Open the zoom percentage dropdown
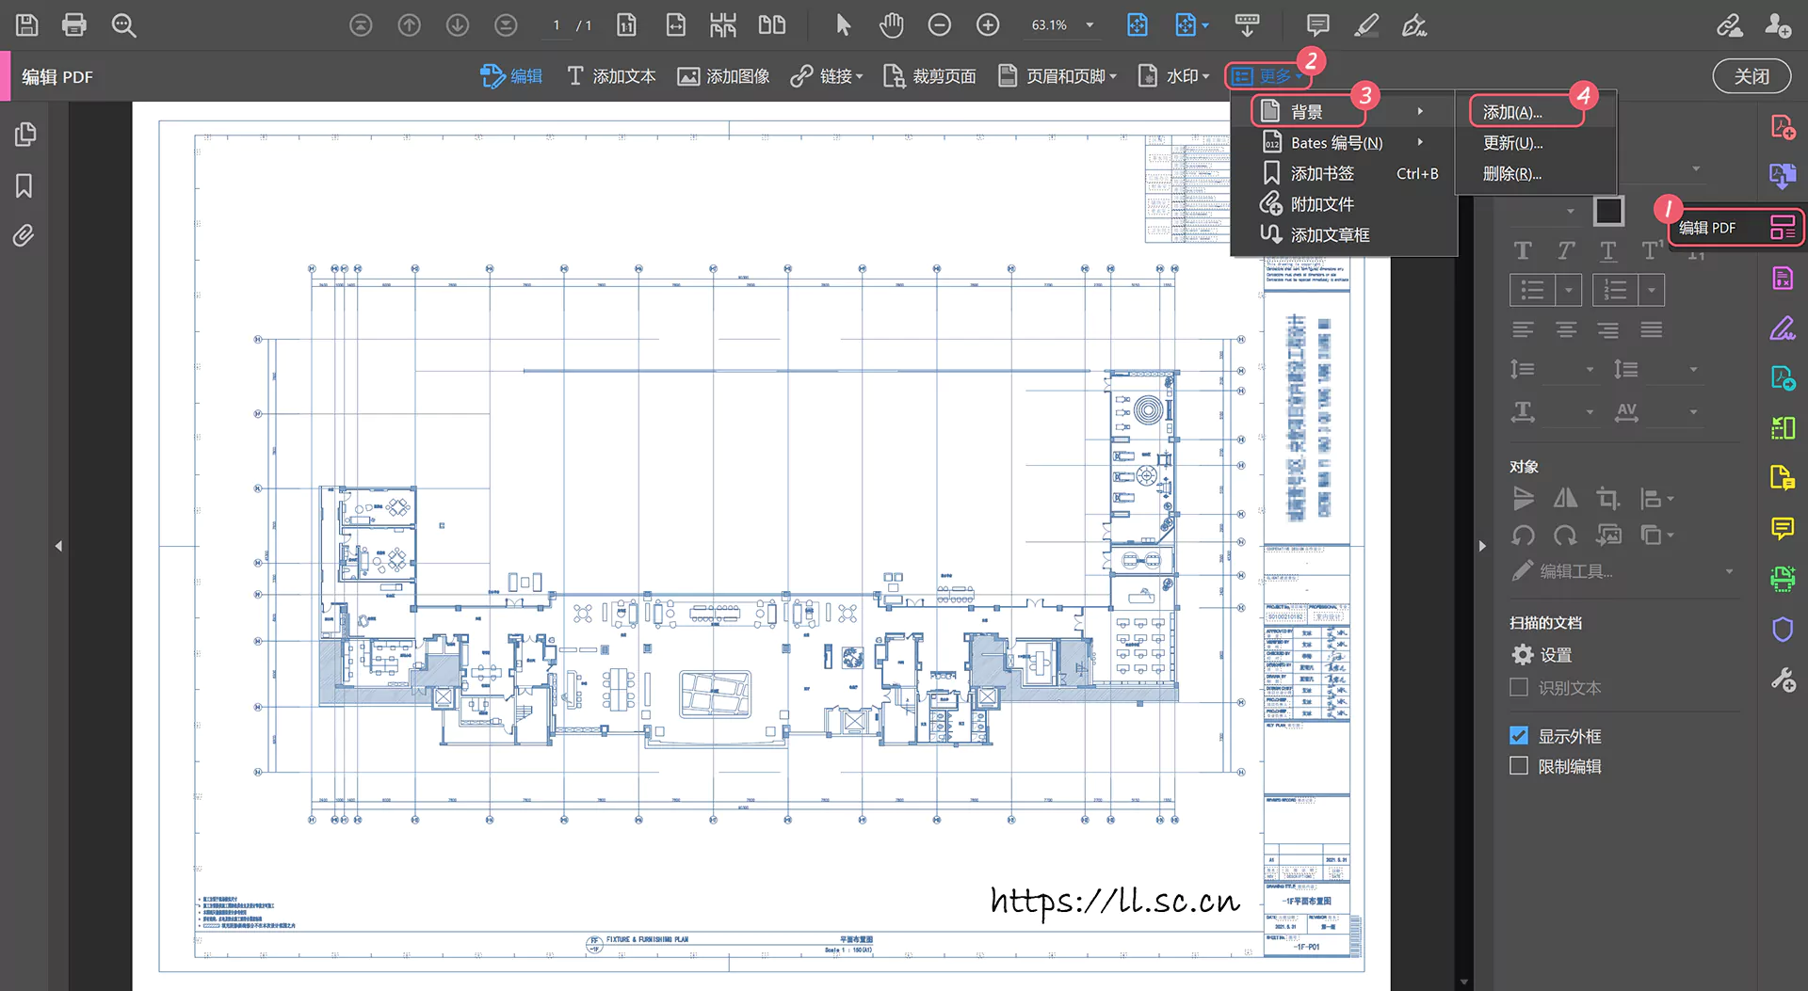1808x991 pixels. coord(1090,25)
